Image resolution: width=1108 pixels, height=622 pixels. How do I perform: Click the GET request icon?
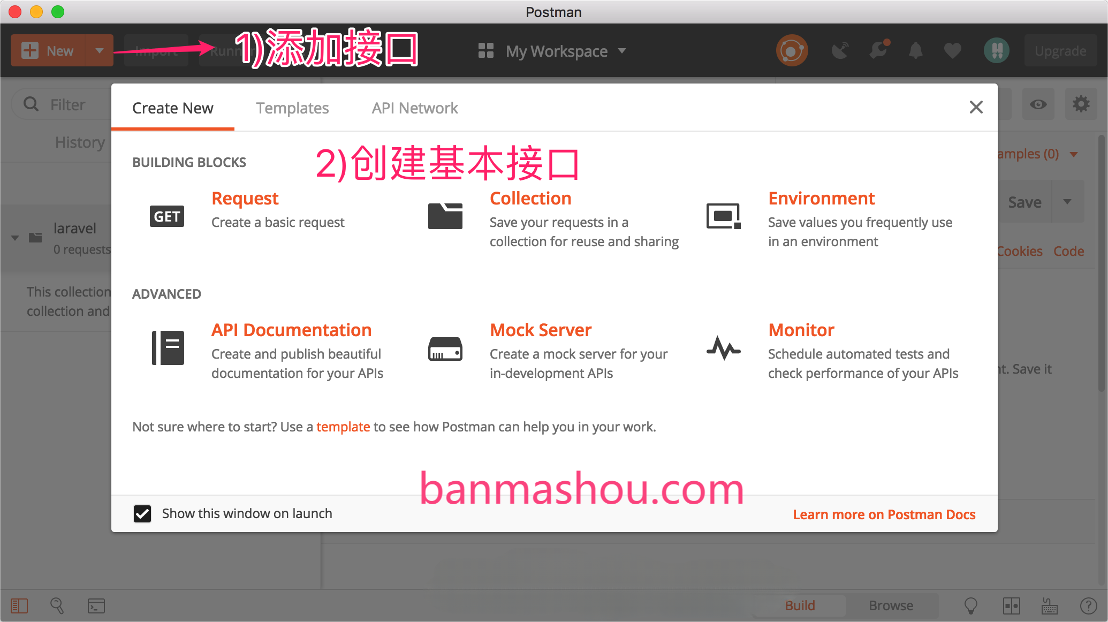(x=167, y=216)
